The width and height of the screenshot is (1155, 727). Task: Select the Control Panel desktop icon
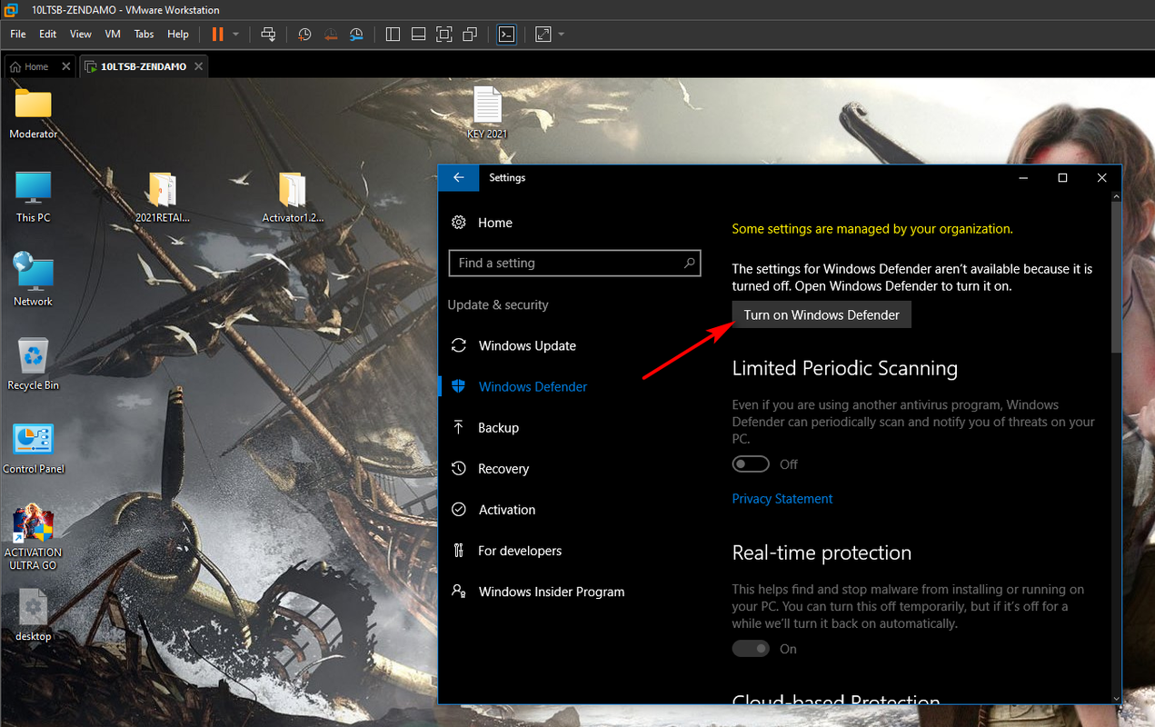click(34, 448)
